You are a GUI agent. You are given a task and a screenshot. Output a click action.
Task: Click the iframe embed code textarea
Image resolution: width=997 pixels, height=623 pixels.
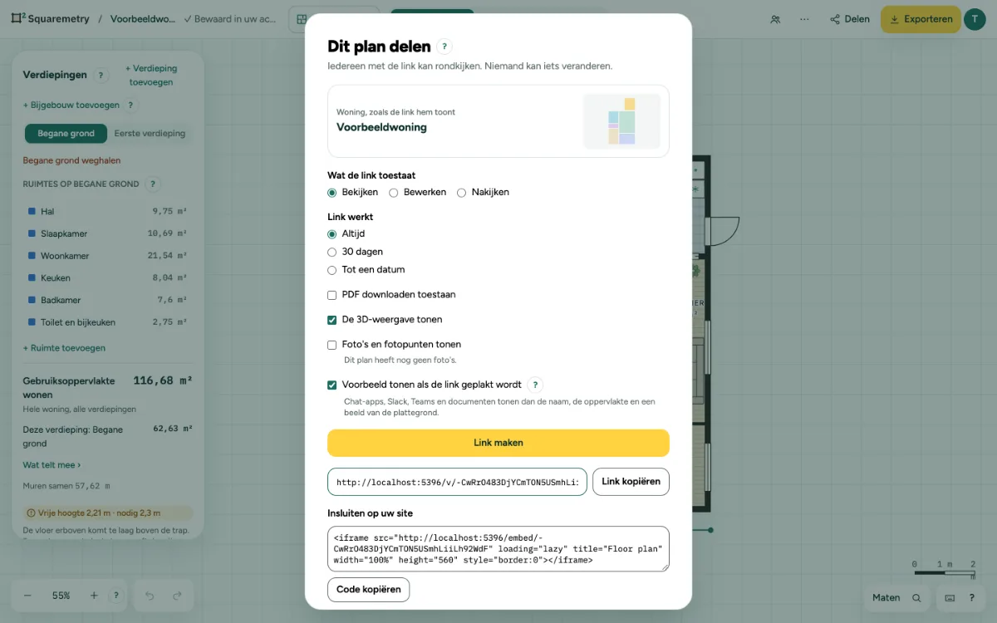coord(498,549)
